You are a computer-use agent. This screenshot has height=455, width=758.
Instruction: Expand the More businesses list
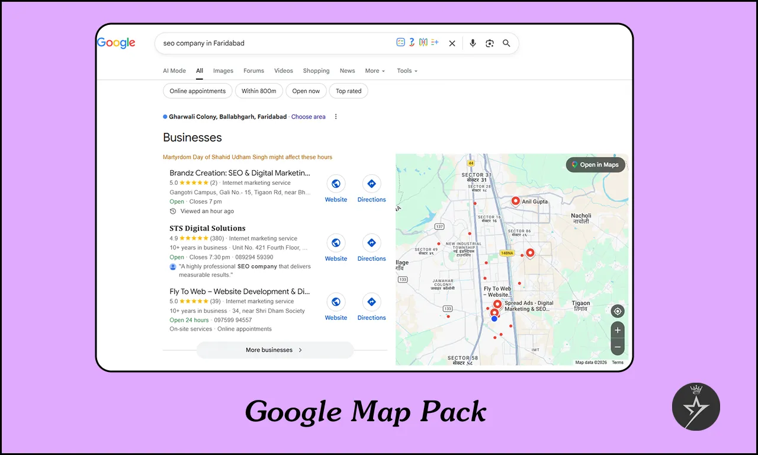click(x=275, y=350)
